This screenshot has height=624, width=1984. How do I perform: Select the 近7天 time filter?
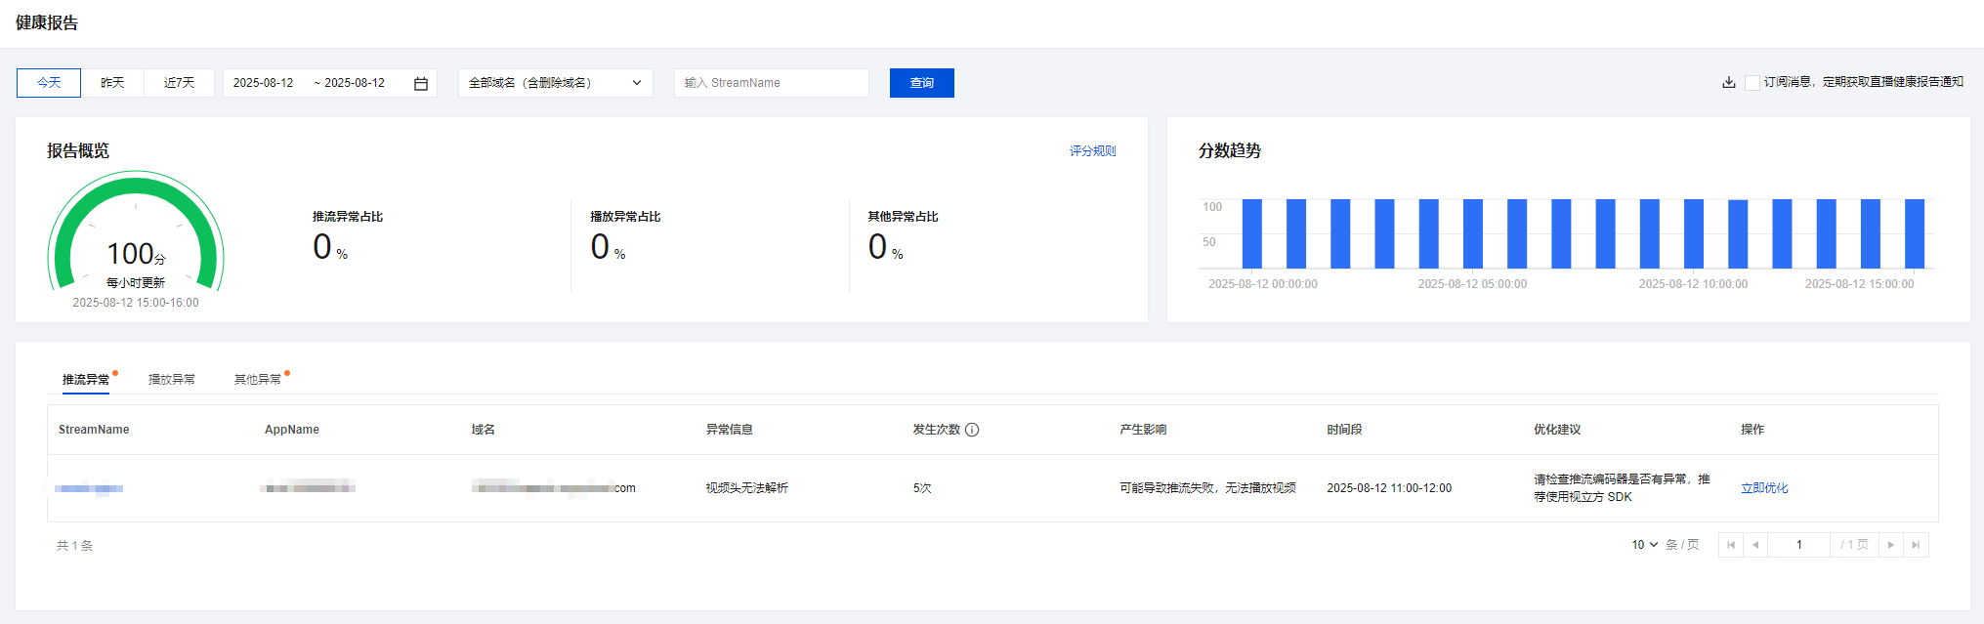pos(179,83)
